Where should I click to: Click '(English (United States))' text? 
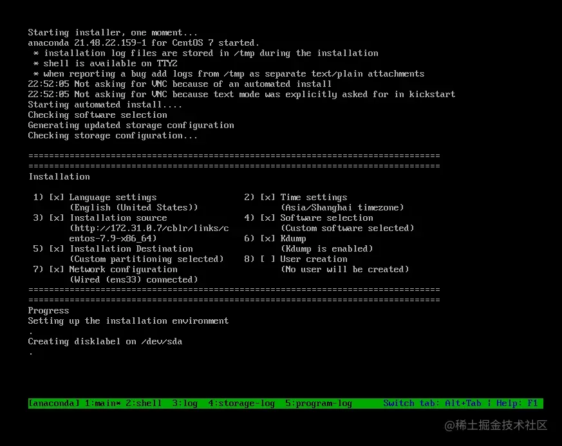(x=134, y=208)
